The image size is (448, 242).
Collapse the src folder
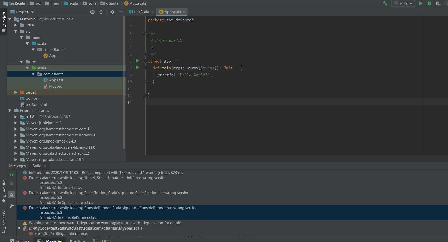point(16,31)
